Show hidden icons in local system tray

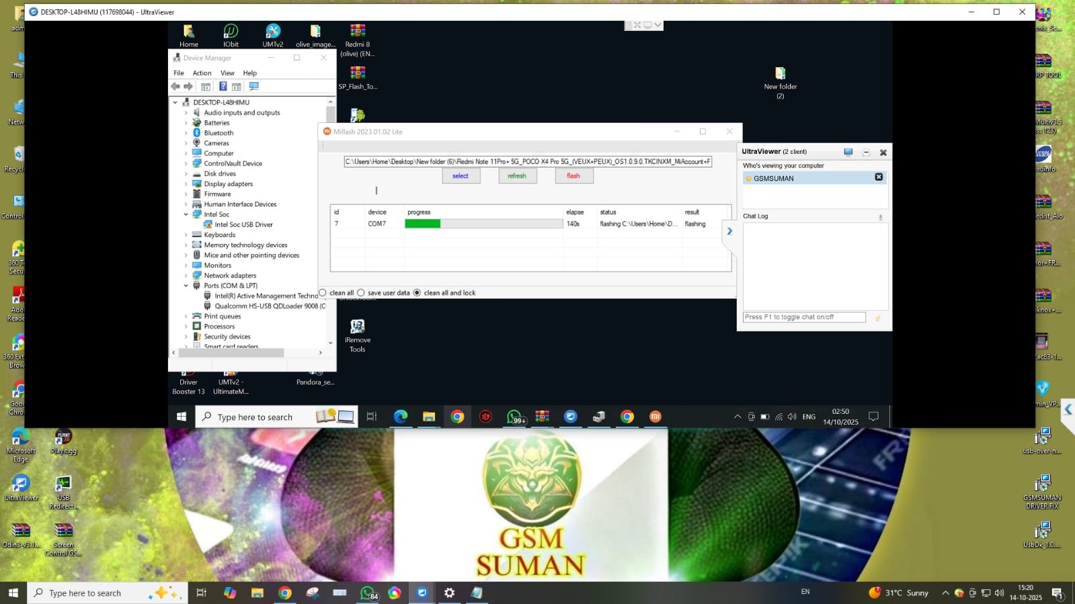pos(945,593)
